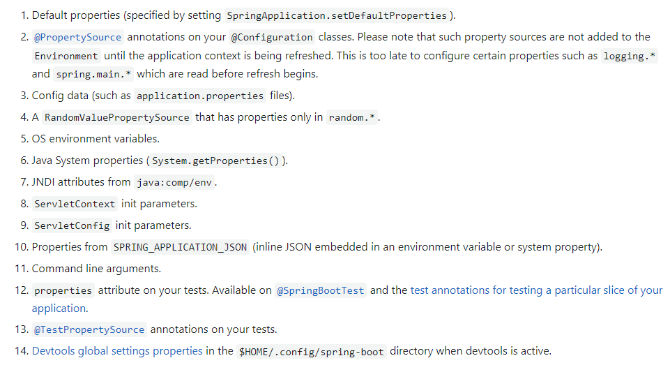Screen dimensions: 670x372
Task: Click the @TestPropertySource annotation code
Action: [x=89, y=330]
